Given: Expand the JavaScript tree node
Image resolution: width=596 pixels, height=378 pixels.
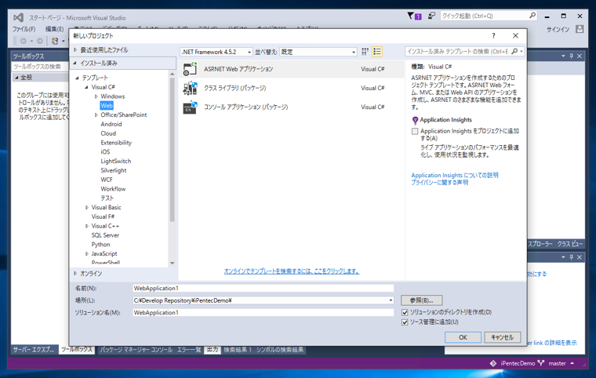Looking at the screenshot, I should point(87,253).
